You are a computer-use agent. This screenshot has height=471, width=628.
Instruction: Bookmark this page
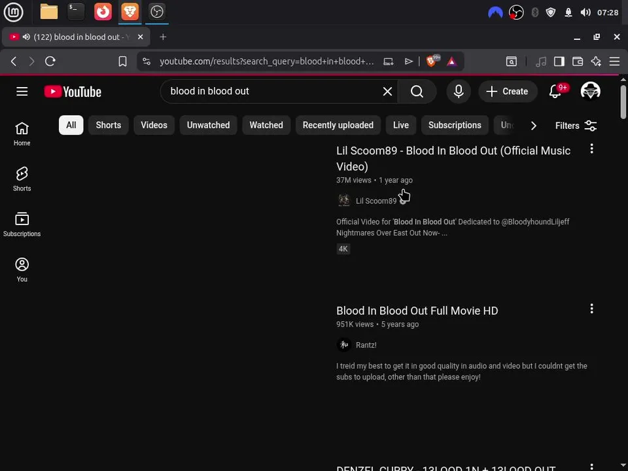[122, 61]
